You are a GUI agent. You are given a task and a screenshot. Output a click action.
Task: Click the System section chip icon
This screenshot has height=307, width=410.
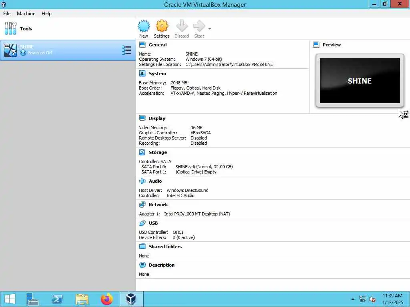[x=142, y=74]
